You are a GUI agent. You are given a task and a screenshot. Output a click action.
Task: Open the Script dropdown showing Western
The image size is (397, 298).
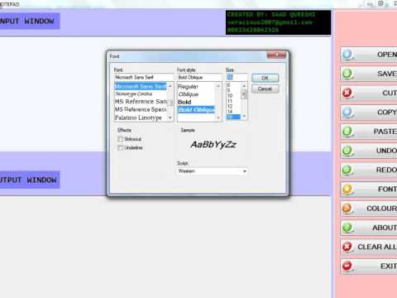pos(212,171)
